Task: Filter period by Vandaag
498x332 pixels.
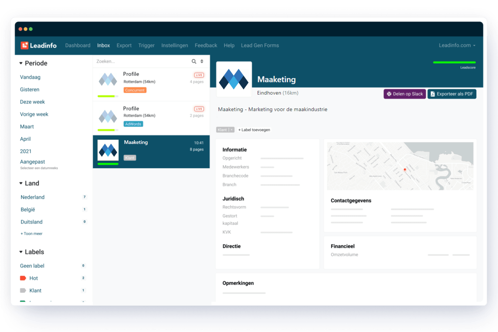Action: coord(30,77)
